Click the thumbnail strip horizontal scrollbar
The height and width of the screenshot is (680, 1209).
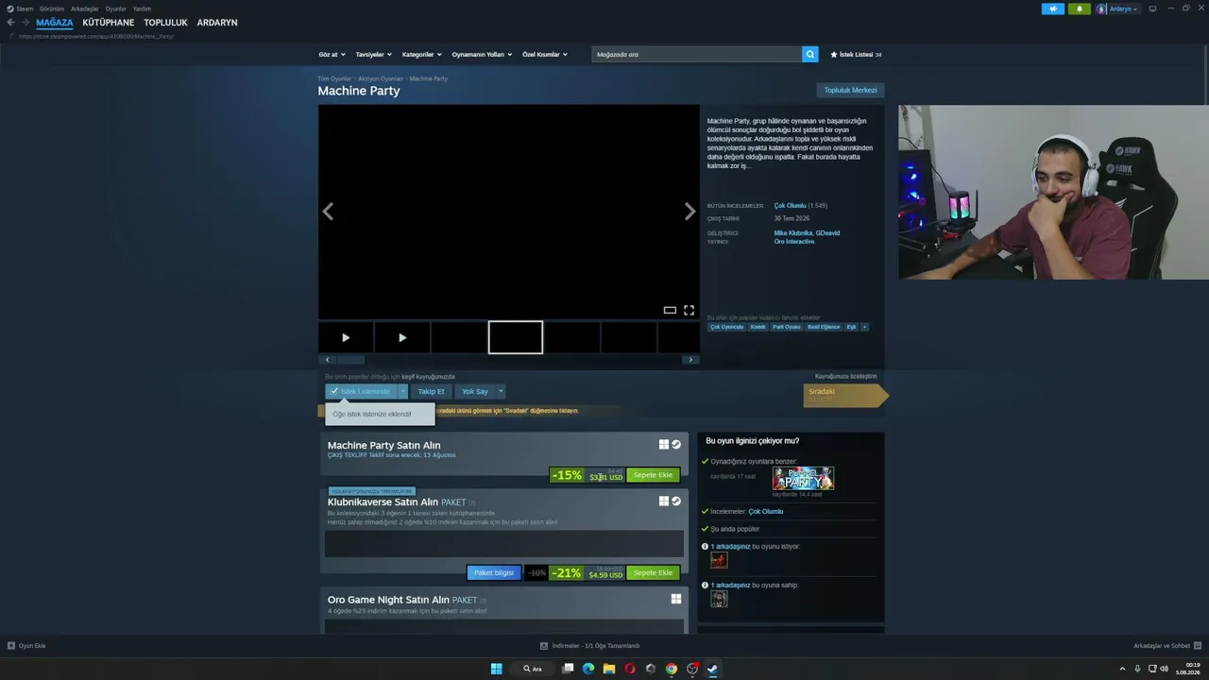[350, 360]
